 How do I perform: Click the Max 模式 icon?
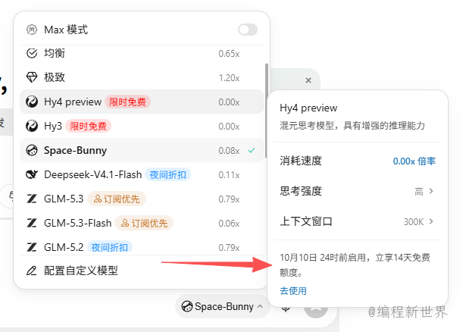[32, 30]
